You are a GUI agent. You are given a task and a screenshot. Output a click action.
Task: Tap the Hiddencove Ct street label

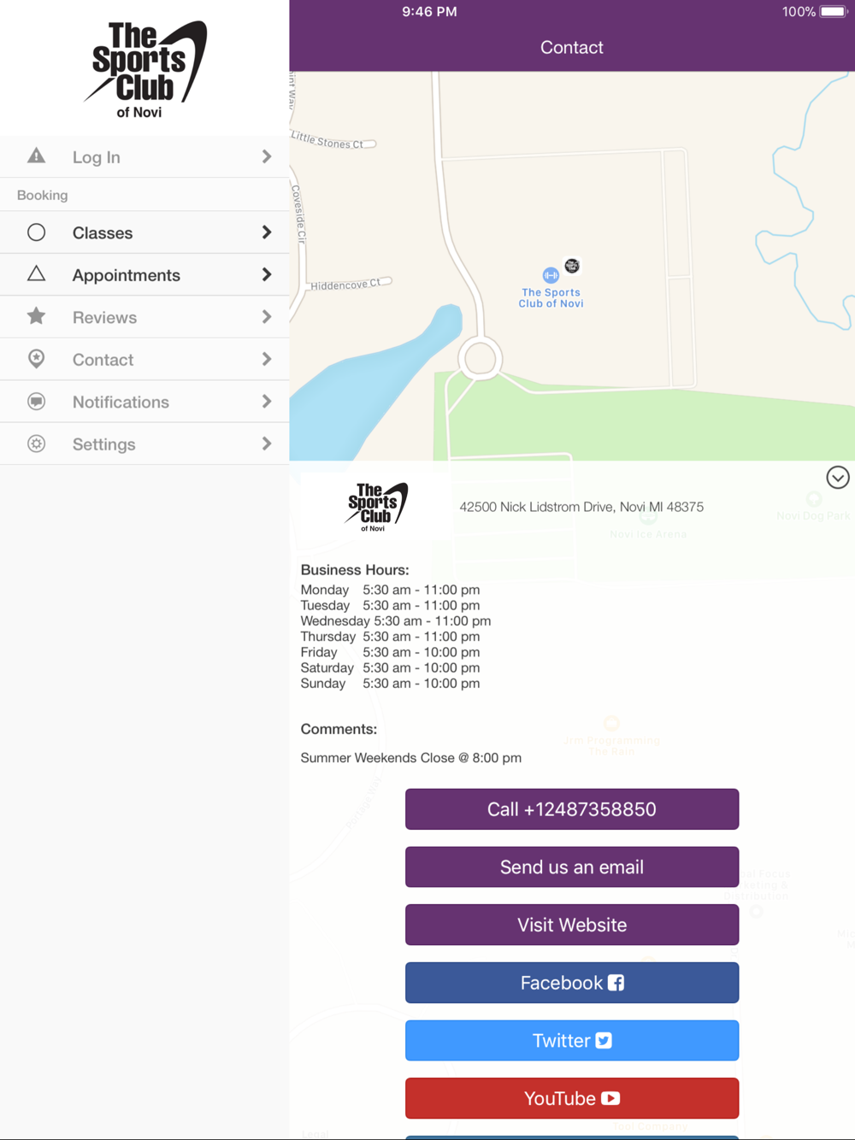click(x=345, y=285)
